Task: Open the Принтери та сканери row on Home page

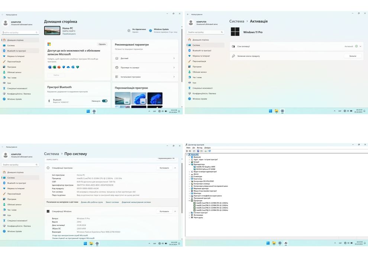Action: click(145, 68)
